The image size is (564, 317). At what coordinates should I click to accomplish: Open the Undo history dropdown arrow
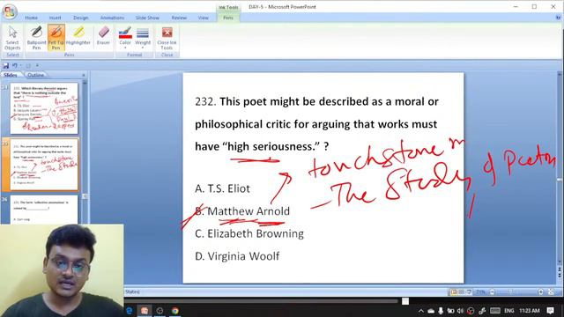[x=20, y=66]
